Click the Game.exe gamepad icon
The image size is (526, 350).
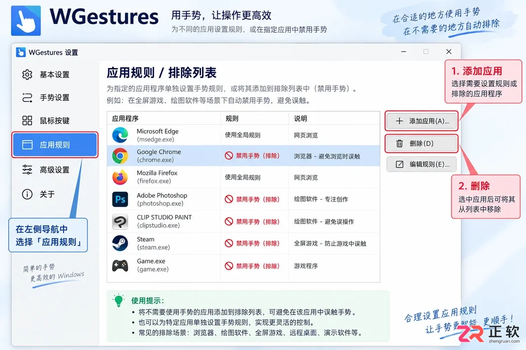point(120,266)
